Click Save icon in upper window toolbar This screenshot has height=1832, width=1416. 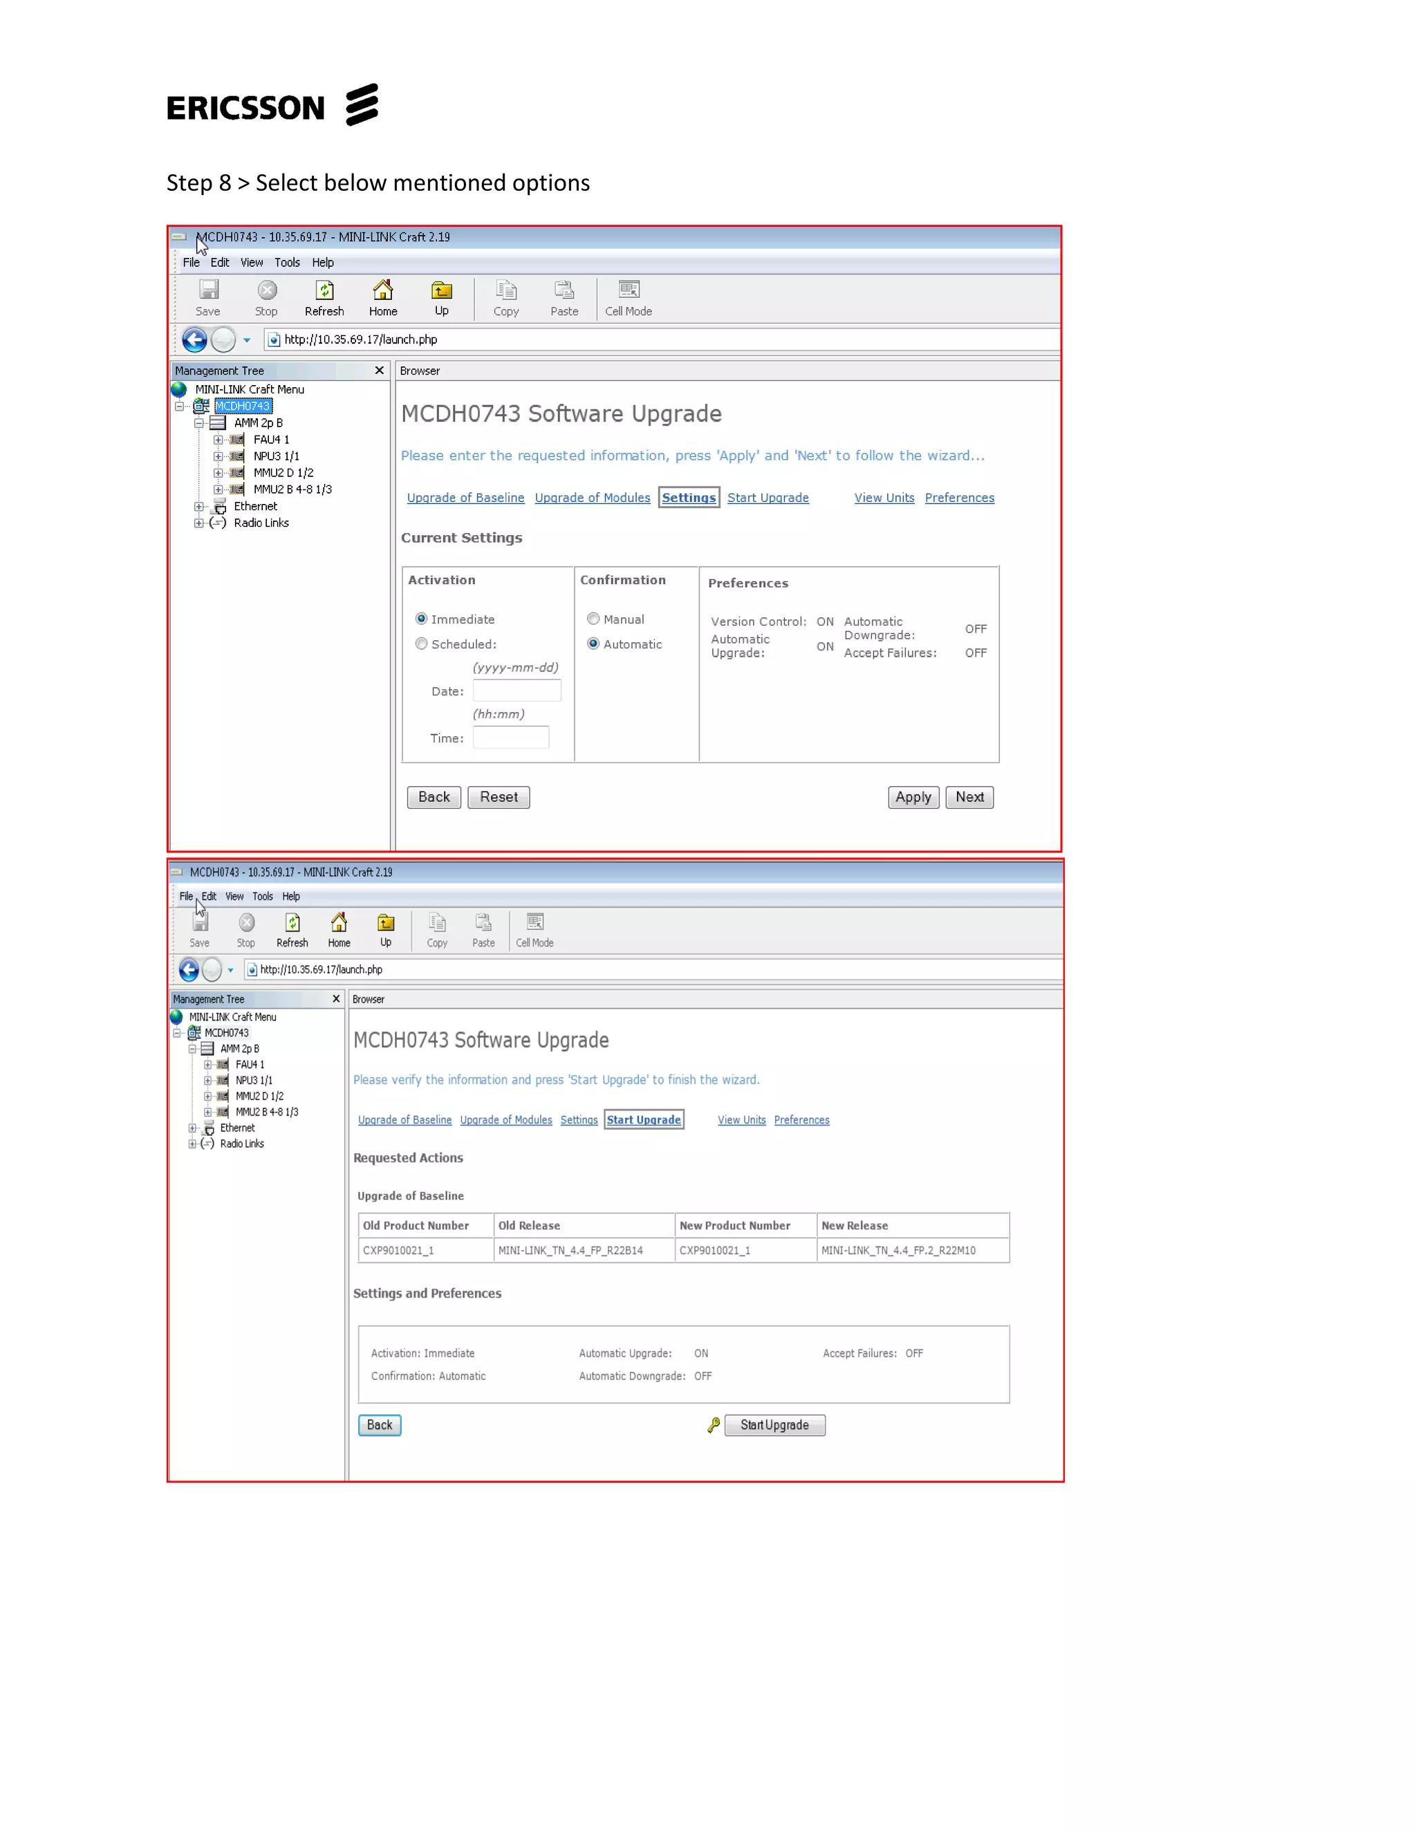tap(209, 290)
